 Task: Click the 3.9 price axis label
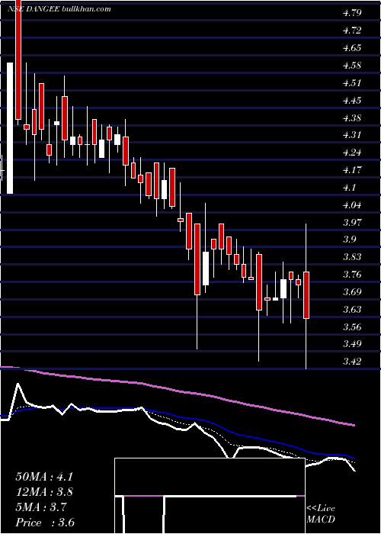click(349, 240)
